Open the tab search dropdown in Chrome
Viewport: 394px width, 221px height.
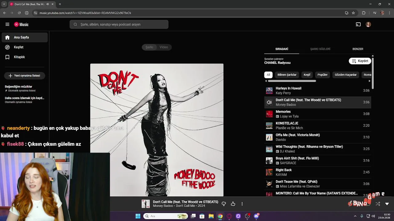click(x=4, y=4)
